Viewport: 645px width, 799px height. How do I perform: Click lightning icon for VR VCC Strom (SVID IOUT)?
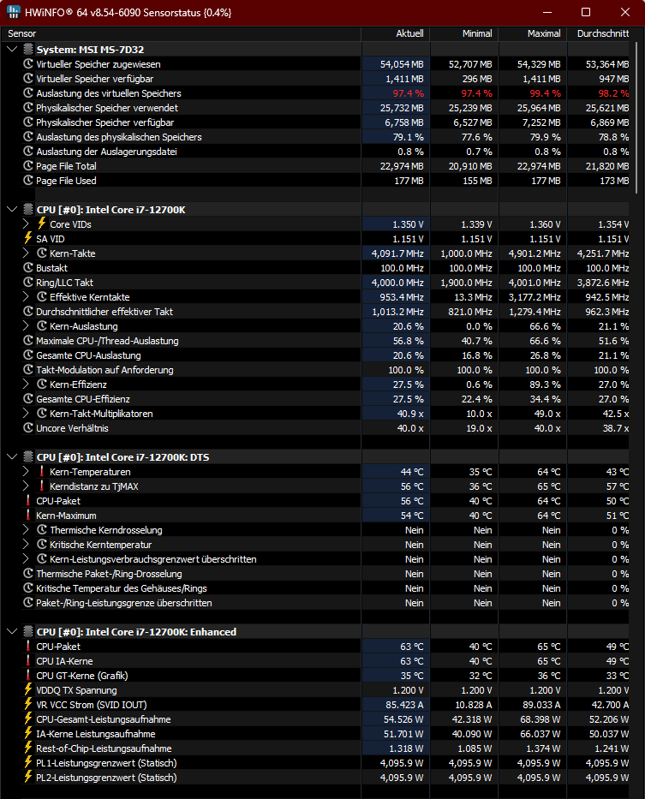[28, 704]
